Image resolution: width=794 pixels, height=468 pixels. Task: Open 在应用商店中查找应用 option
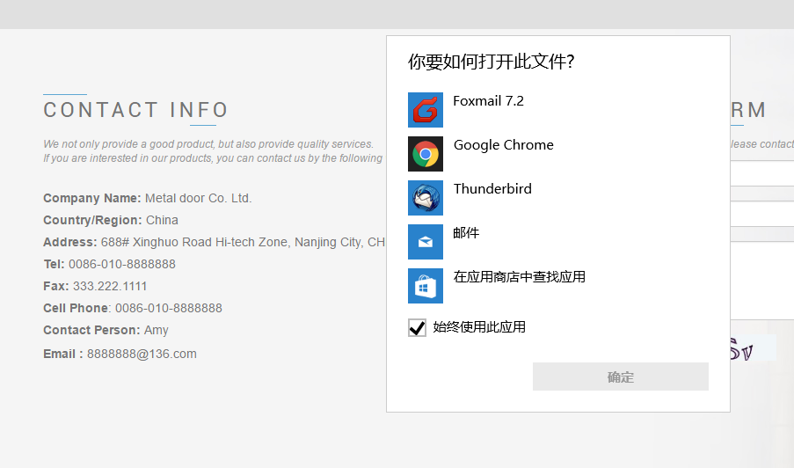(x=519, y=277)
